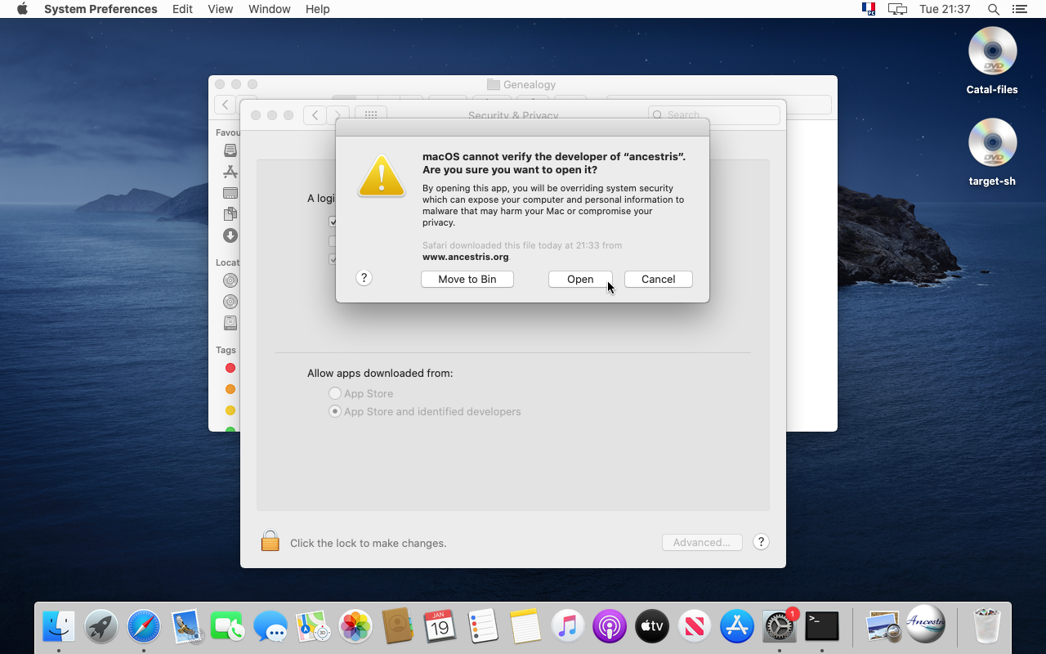The width and height of the screenshot is (1046, 654).
Task: Open All My Files in Finder sidebar
Action: pyautogui.click(x=230, y=150)
